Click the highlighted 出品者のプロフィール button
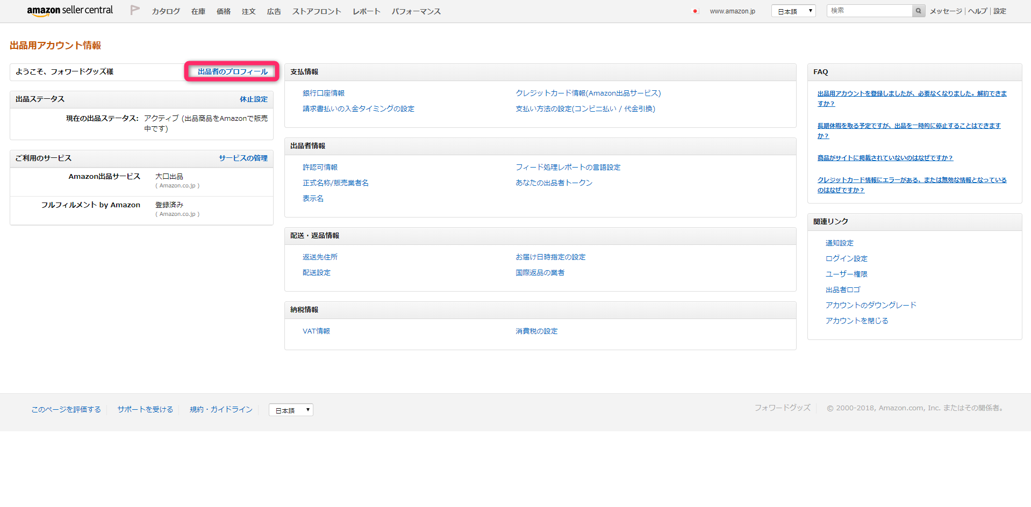This screenshot has height=507, width=1031. [231, 71]
